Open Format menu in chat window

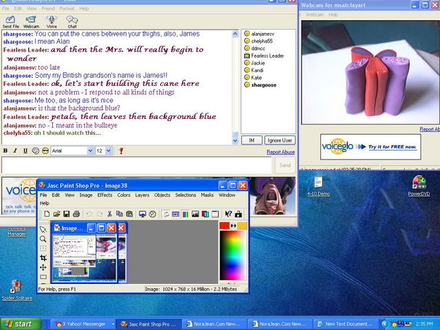coord(67,8)
